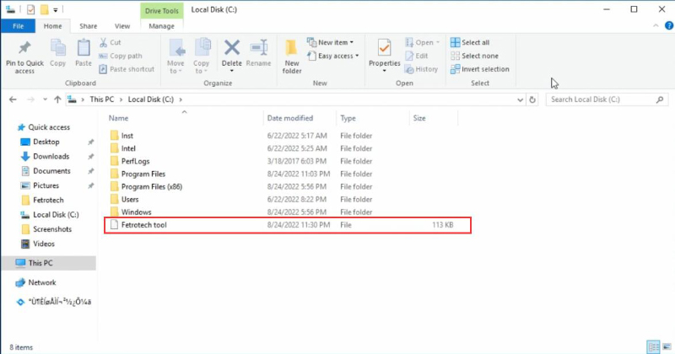Click Copy path command

pyautogui.click(x=120, y=56)
